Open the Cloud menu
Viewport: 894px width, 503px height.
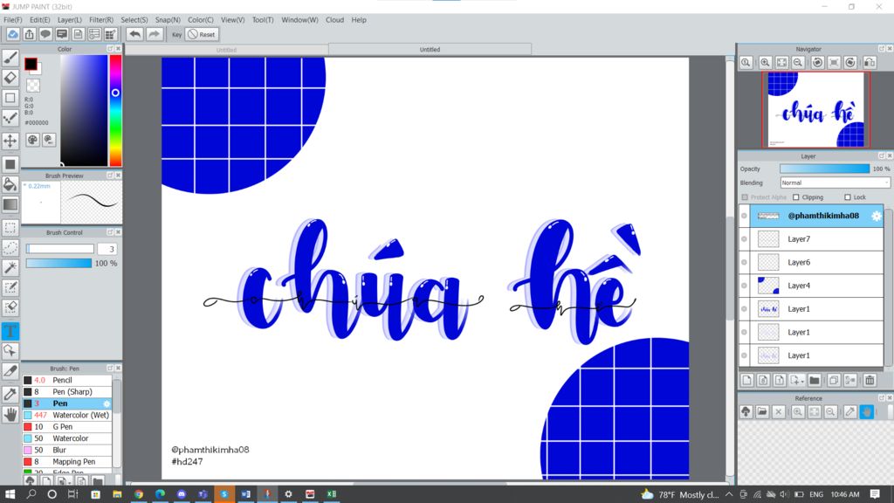coord(334,20)
